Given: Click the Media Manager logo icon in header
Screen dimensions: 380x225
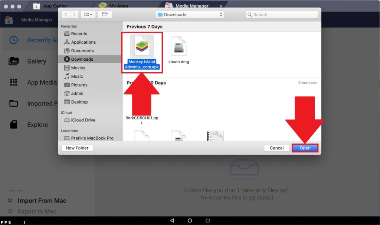Looking at the screenshot, I should 9,20.
